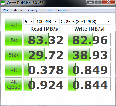116x106 pixels.
Task: Click the 512K write result 38.93
Action: click(89, 54)
